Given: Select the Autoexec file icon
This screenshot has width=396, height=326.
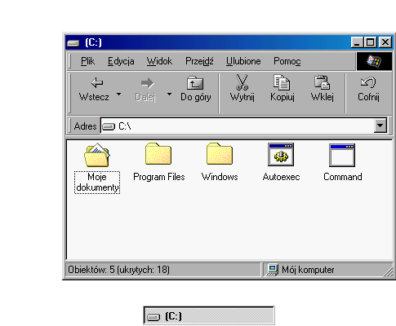Looking at the screenshot, I should tap(281, 154).
